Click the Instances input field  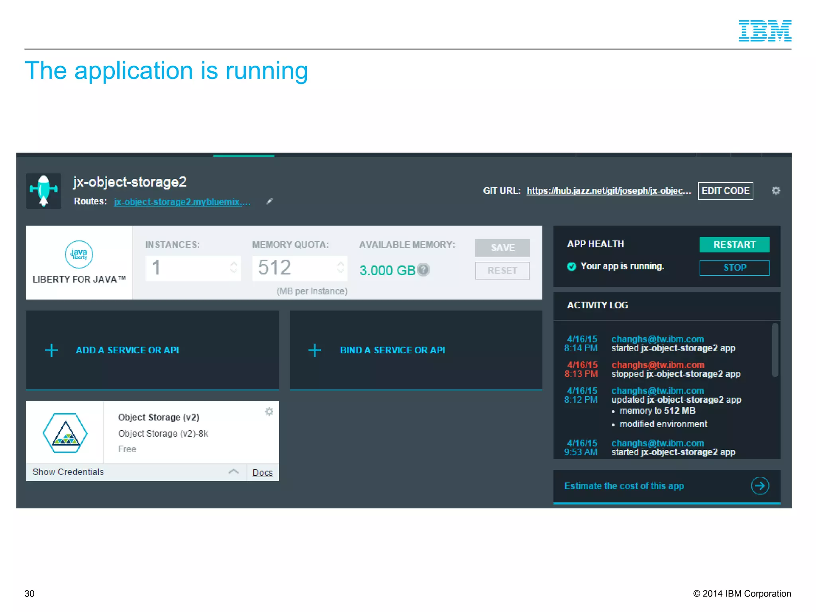[x=193, y=268]
